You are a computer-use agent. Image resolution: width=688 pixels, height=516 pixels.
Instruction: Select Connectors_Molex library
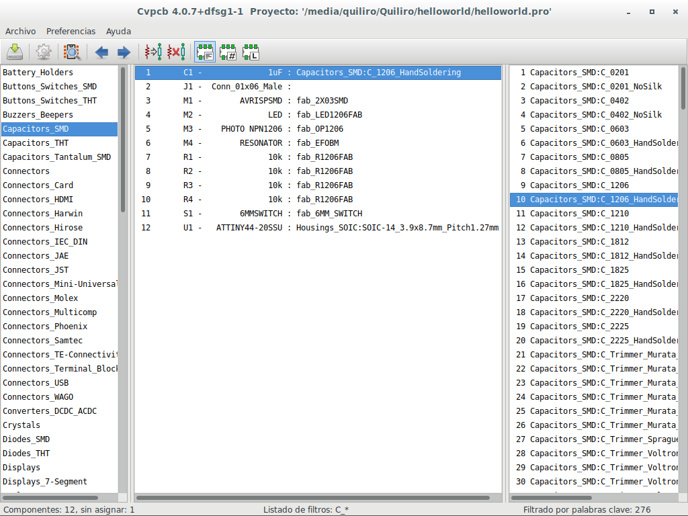tap(60, 298)
